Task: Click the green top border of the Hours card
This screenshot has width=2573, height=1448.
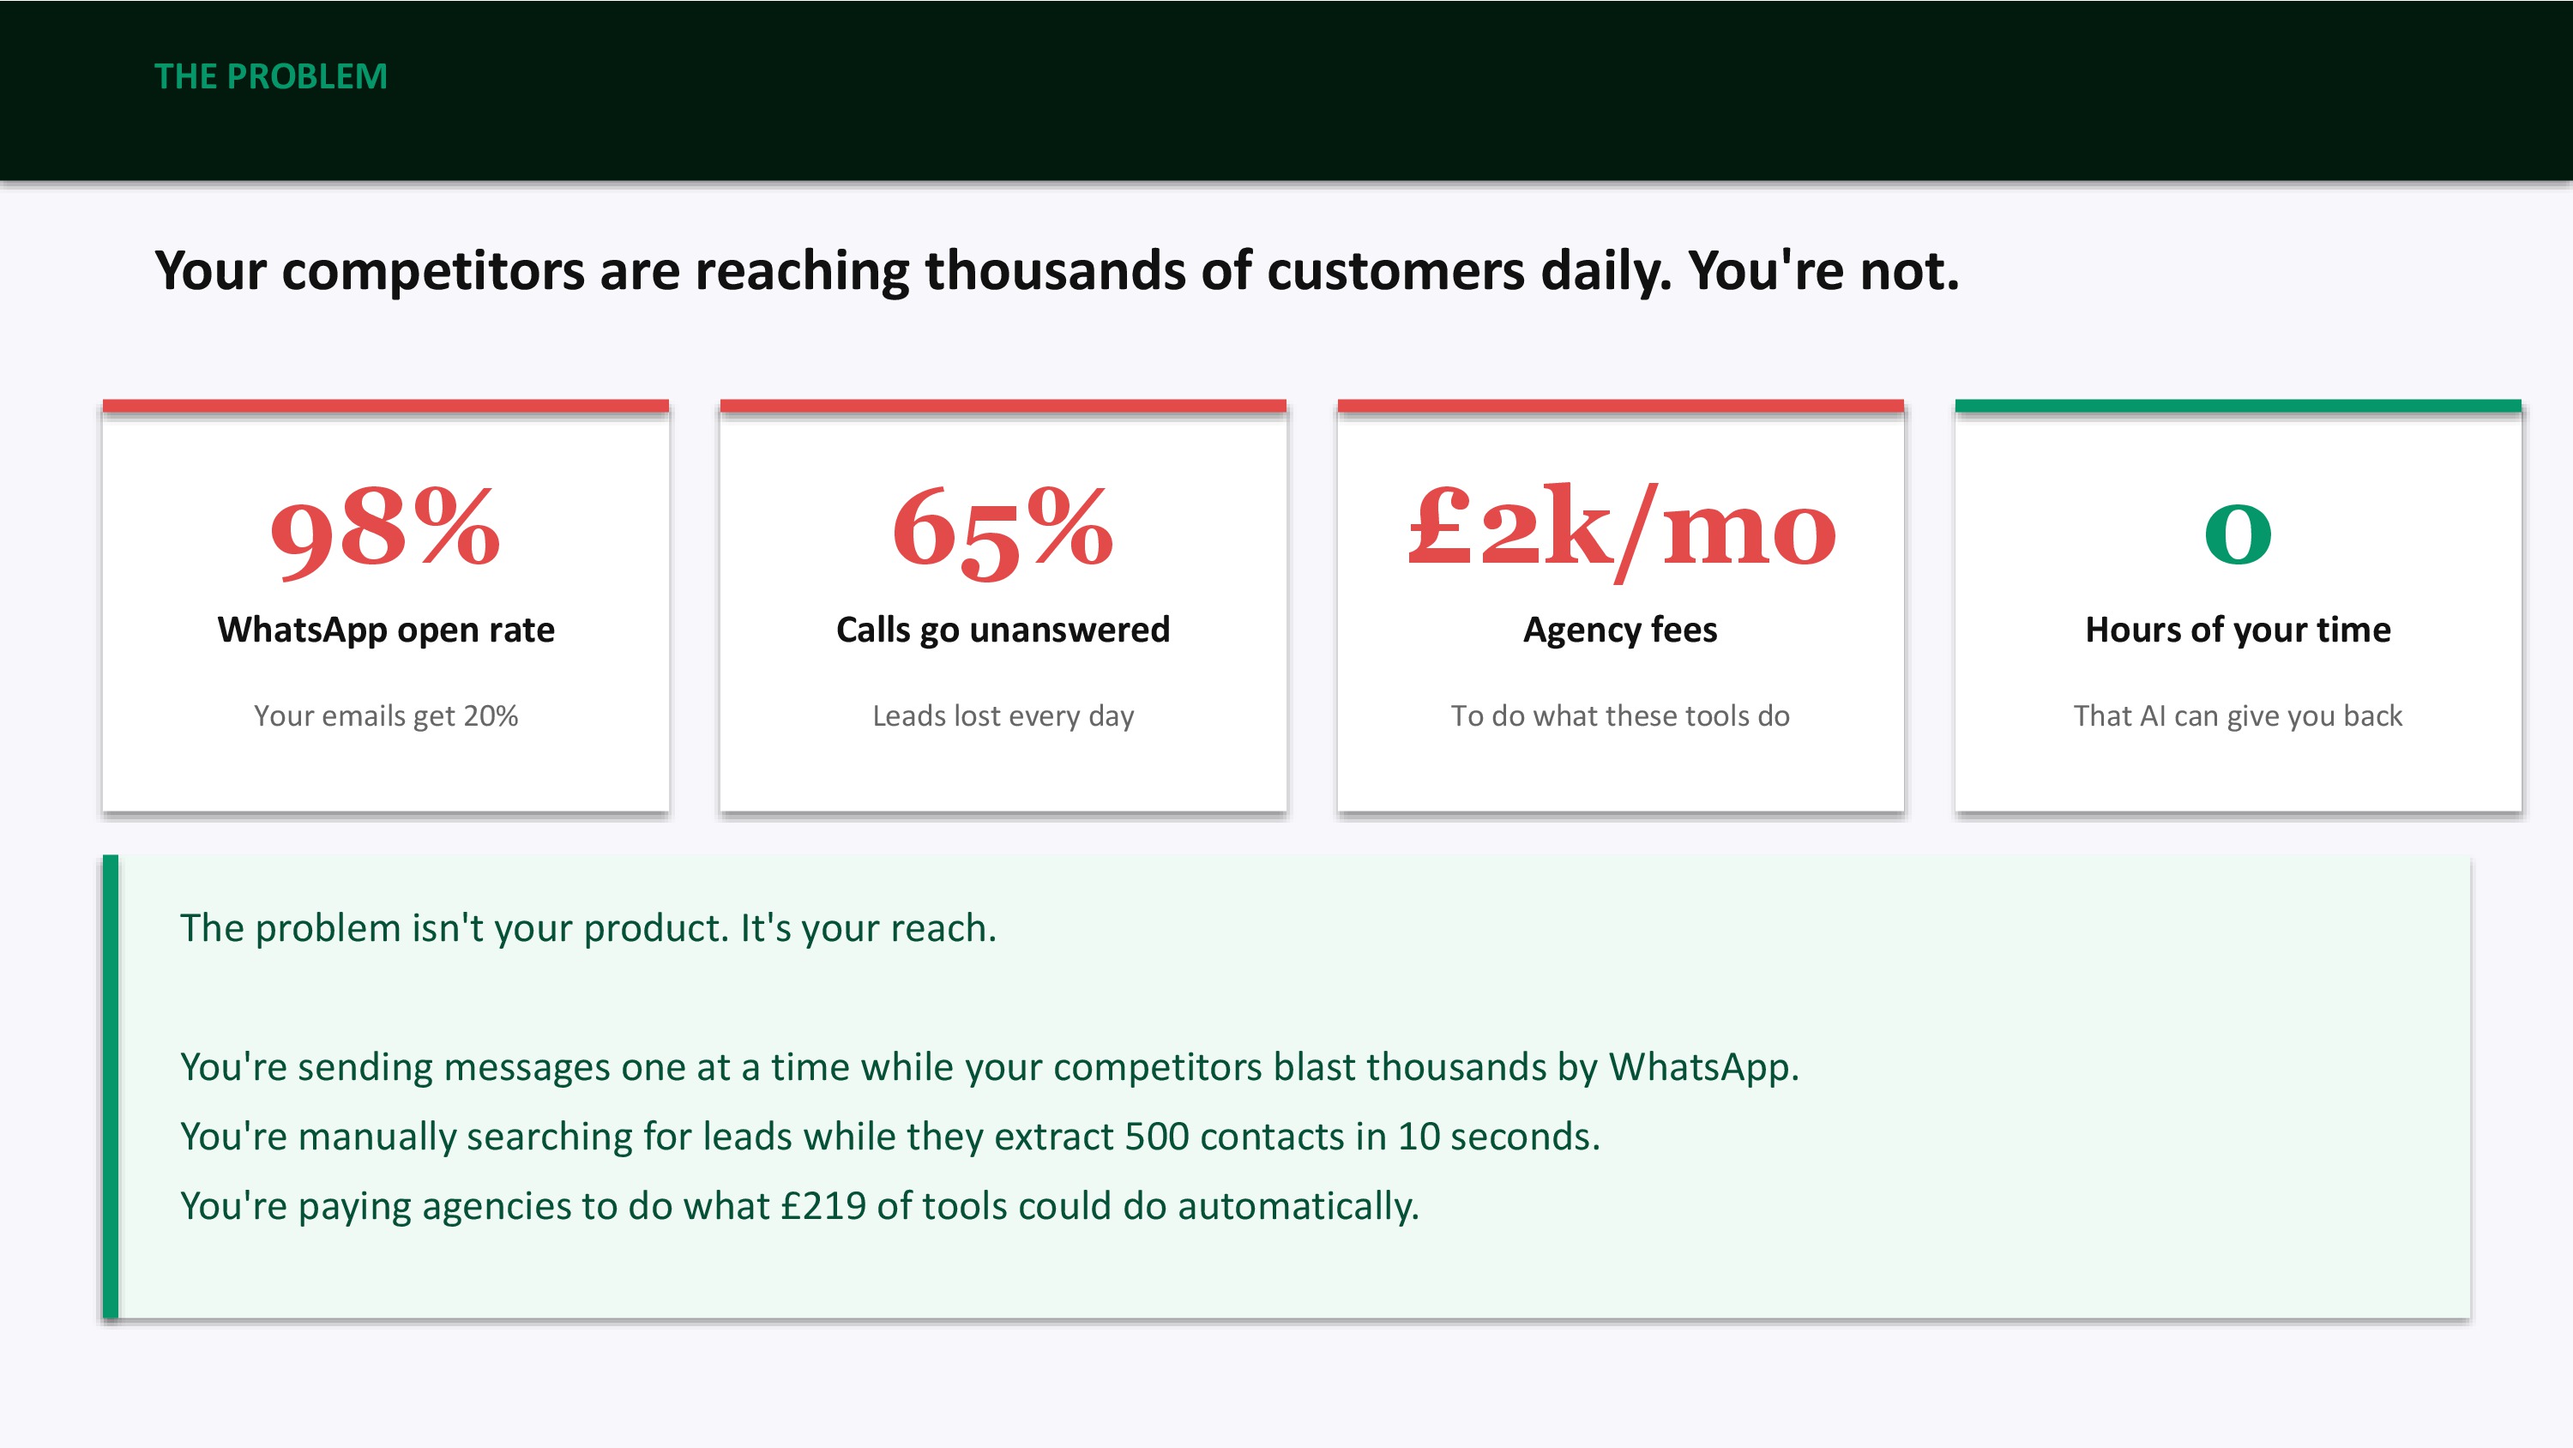Action: coord(2238,406)
